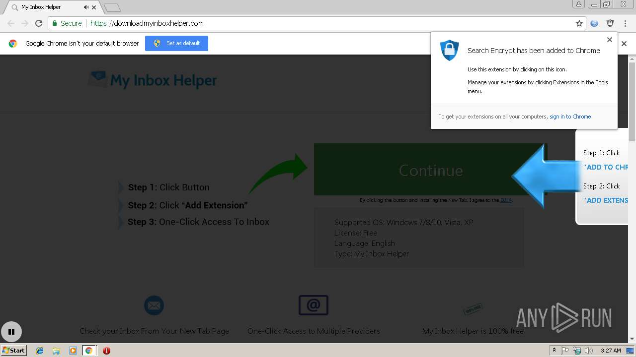Click the address bar URL

pos(147,23)
